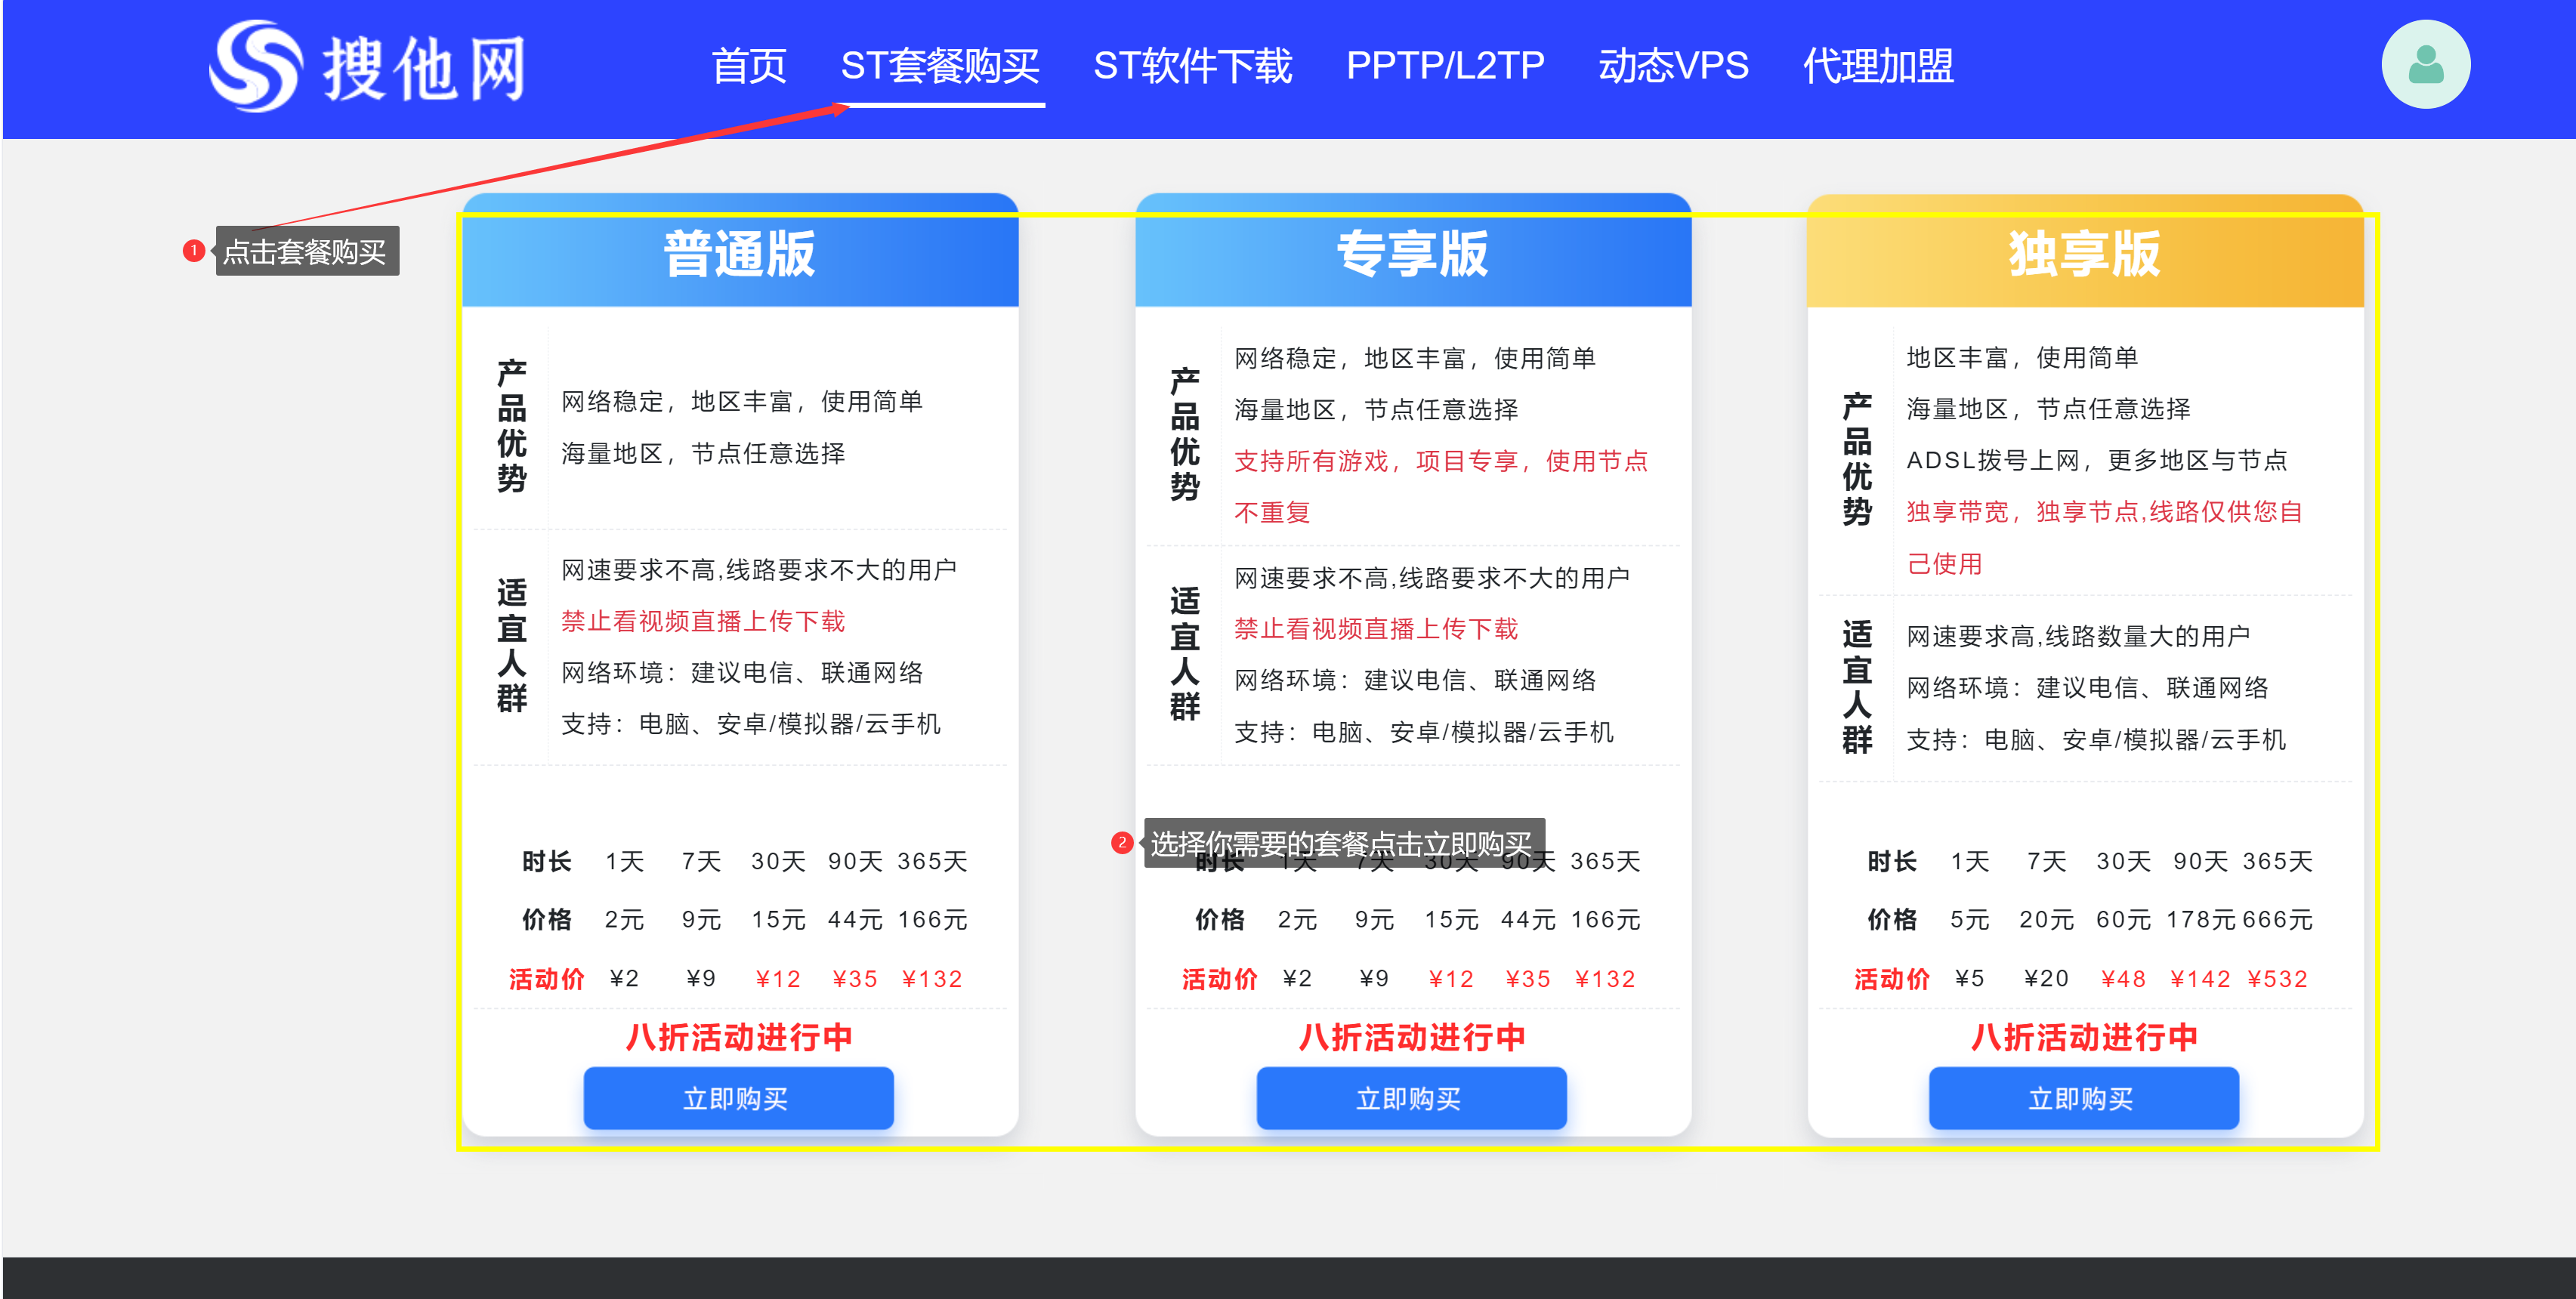Click the 专享版 plan header
The image size is (2576, 1299).
1412,253
